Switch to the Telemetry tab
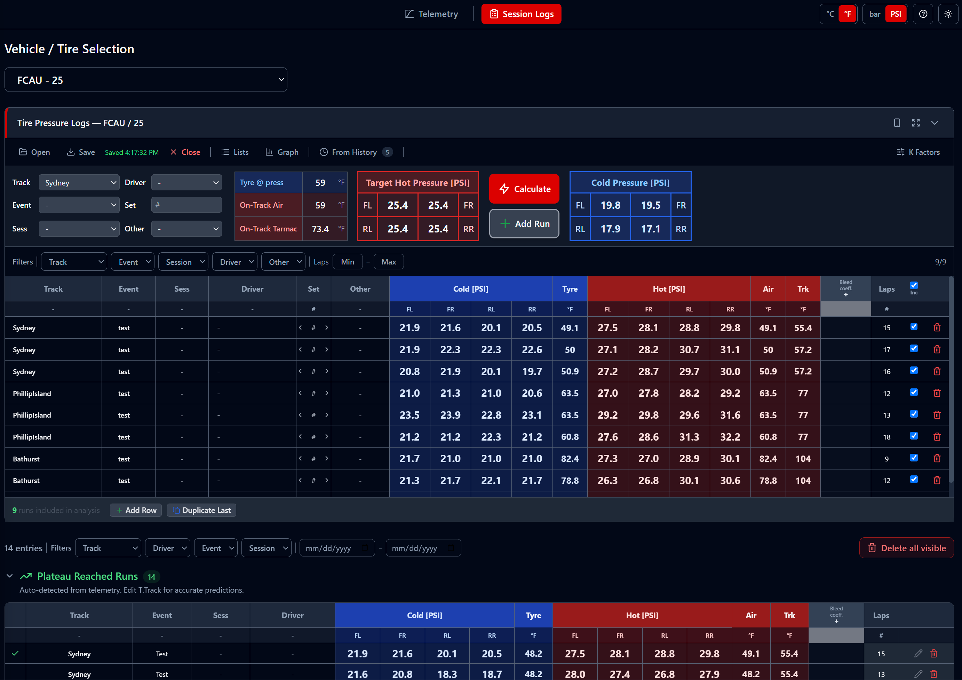This screenshot has height=680, width=962. point(431,14)
